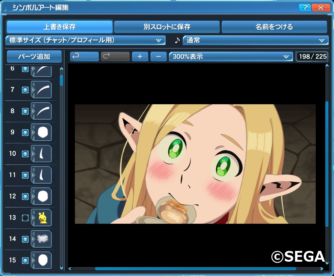Open the 300%表示 zoom level dropdown
The height and width of the screenshot is (276, 334).
click(231, 56)
